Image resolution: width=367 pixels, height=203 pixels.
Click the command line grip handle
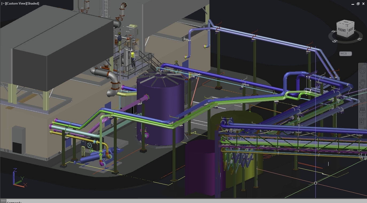3,201
